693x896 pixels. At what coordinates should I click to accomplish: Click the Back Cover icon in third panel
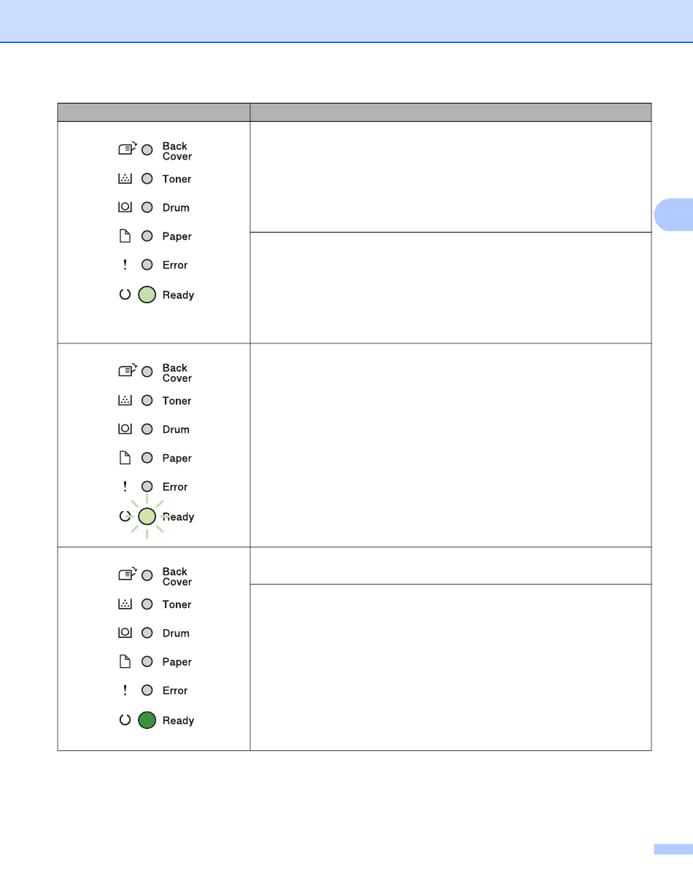[127, 575]
